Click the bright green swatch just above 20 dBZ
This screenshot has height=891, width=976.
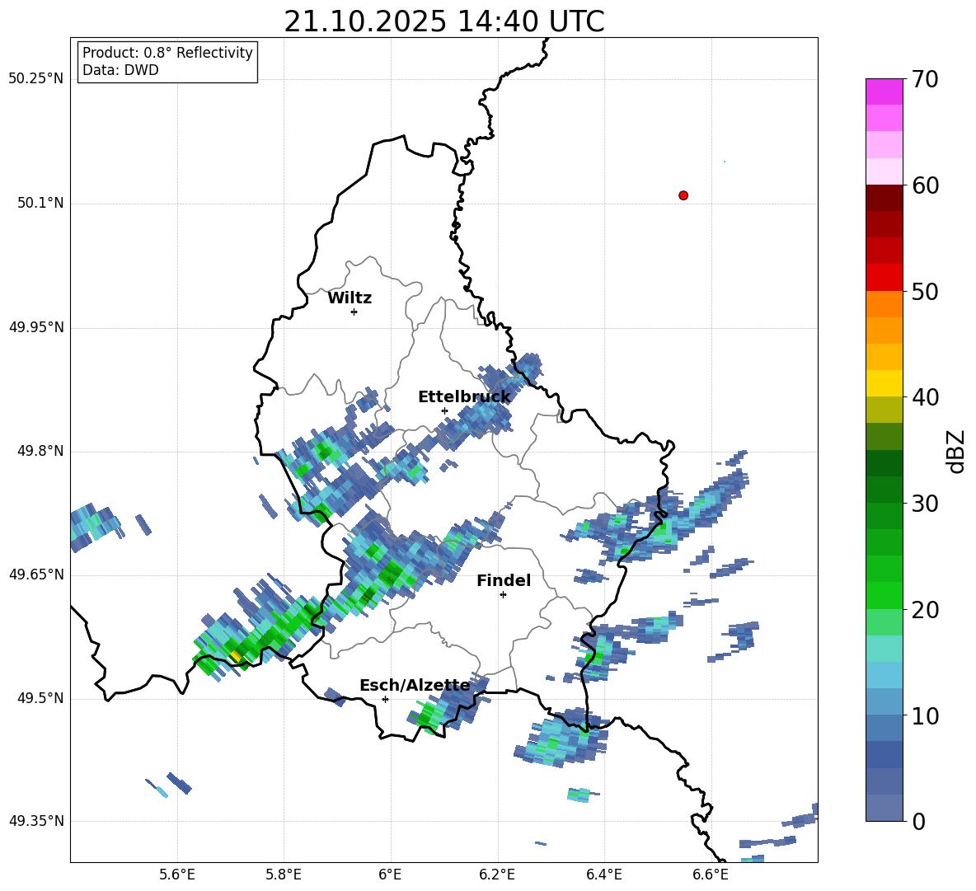884,595
